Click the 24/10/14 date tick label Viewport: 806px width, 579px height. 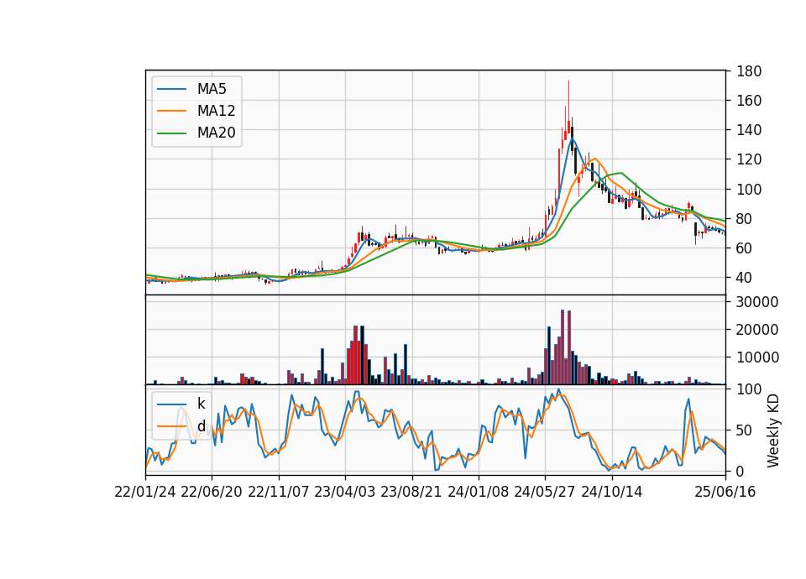pyautogui.click(x=612, y=492)
